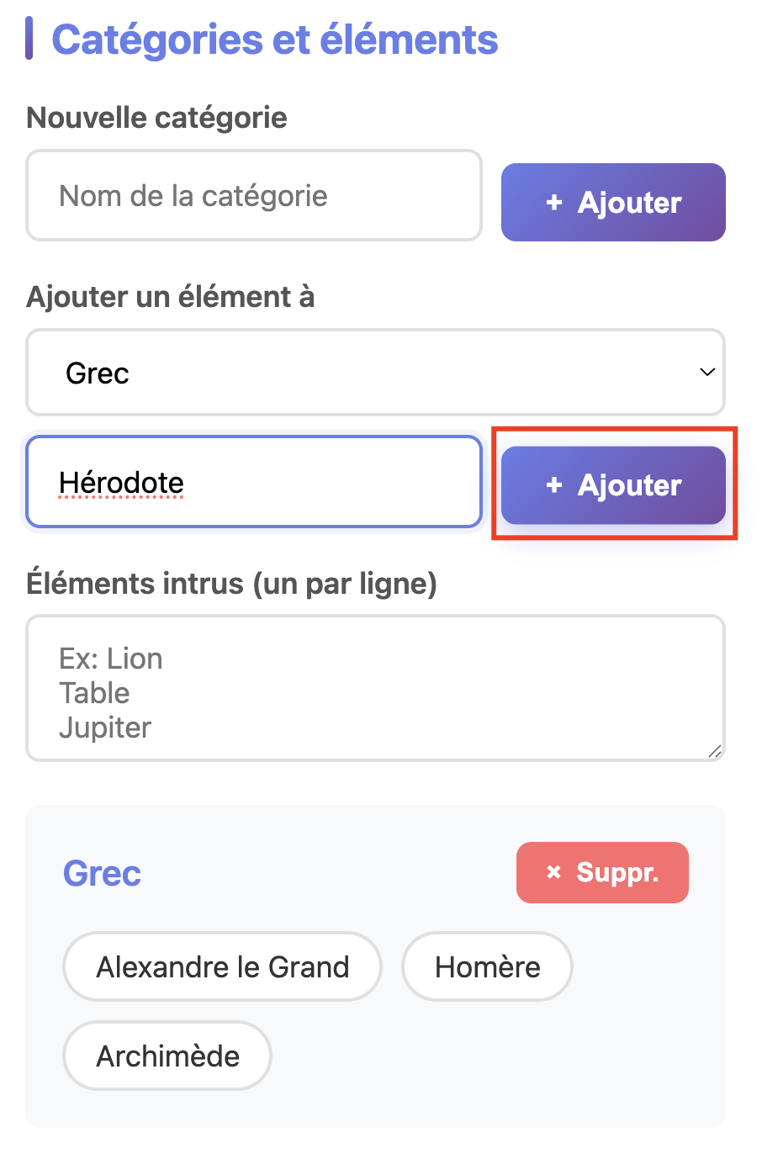
Task: Delete the Grec category with Suppr.
Action: click(602, 873)
